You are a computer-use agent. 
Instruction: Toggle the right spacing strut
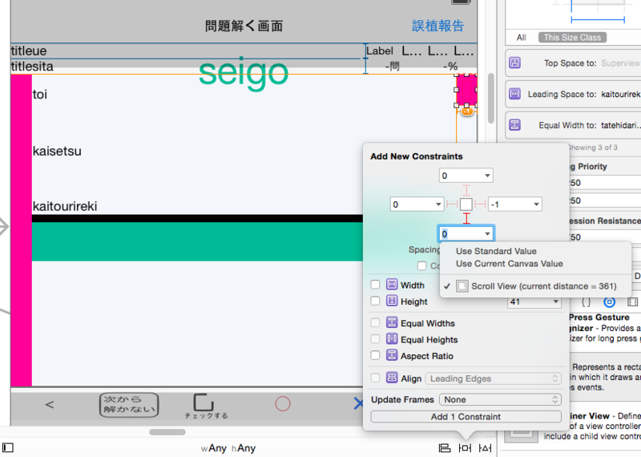point(479,204)
